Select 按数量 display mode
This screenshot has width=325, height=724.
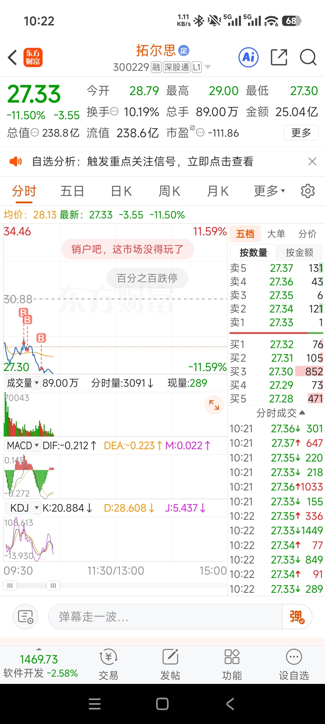pos(253,252)
